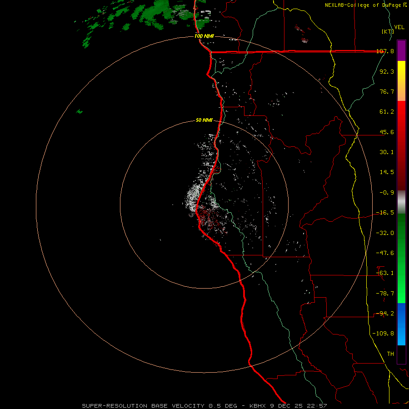Pick the gray near-zero segment of the color bar
This screenshot has width=409, height=409.
click(x=401, y=202)
